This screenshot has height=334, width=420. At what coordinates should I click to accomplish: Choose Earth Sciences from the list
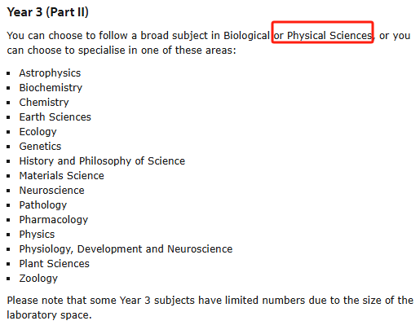pos(55,117)
